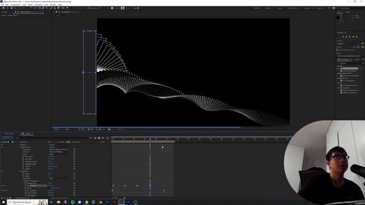
Task: Select the Hand tool
Action: (11, 8)
